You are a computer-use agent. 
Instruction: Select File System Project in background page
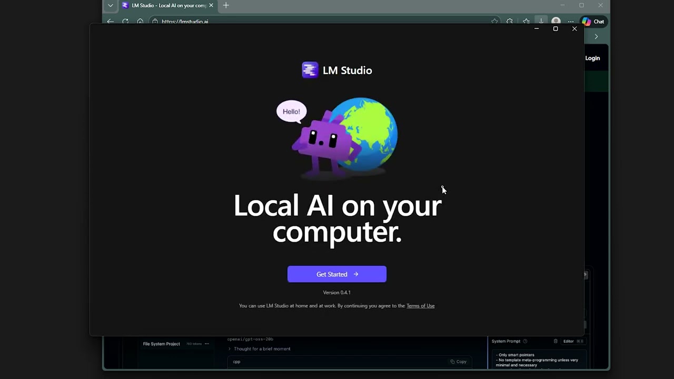coord(161,344)
